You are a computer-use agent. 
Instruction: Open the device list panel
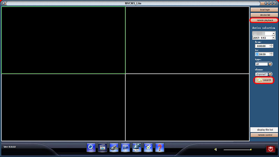tap(264, 15)
